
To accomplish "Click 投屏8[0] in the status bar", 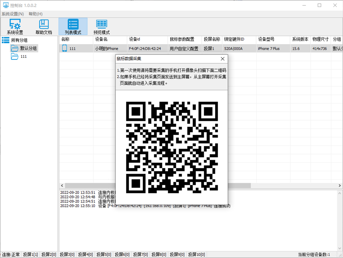I will (x=159, y=255).
